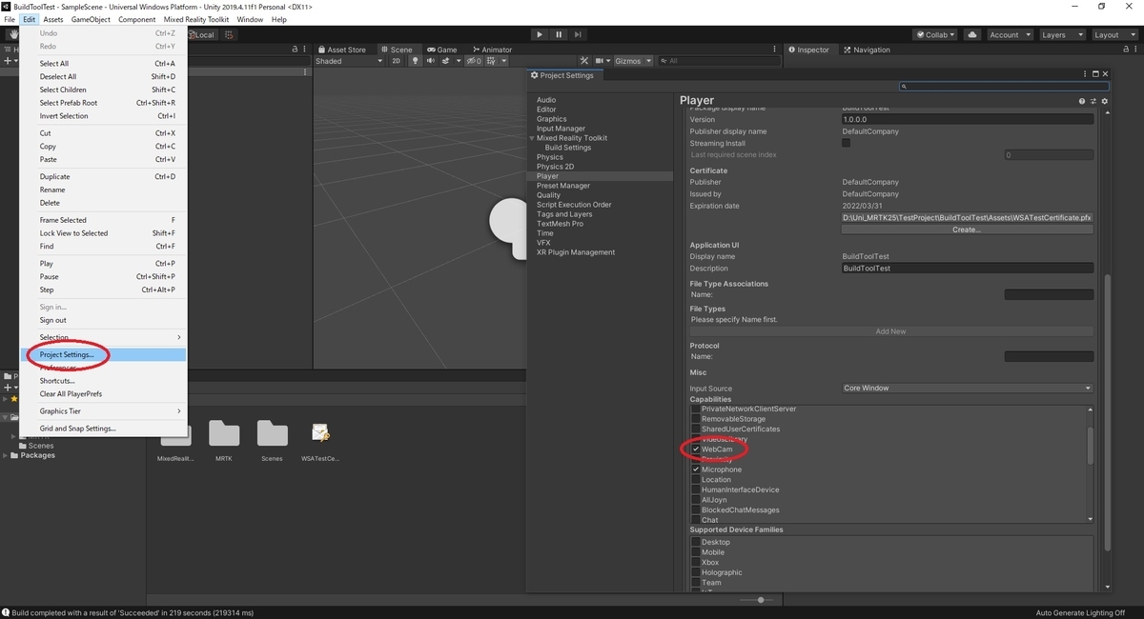This screenshot has width=1144, height=619.
Task: Click the Pause button in toolbar
Action: [559, 34]
